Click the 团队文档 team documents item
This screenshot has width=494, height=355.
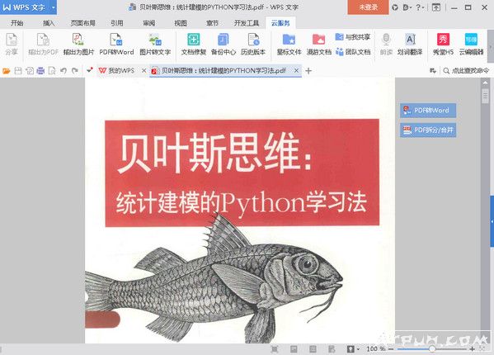click(x=352, y=51)
